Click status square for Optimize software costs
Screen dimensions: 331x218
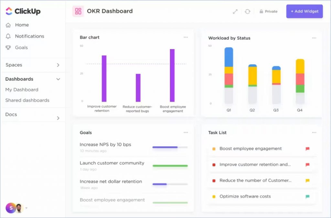click(214, 196)
